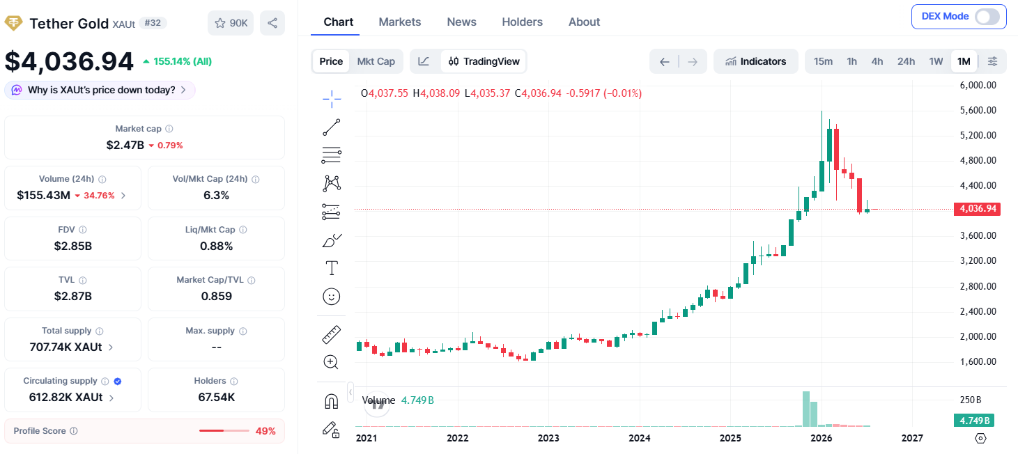Click the 67.54K holders value
Image resolution: width=1018 pixels, height=454 pixels.
point(216,397)
